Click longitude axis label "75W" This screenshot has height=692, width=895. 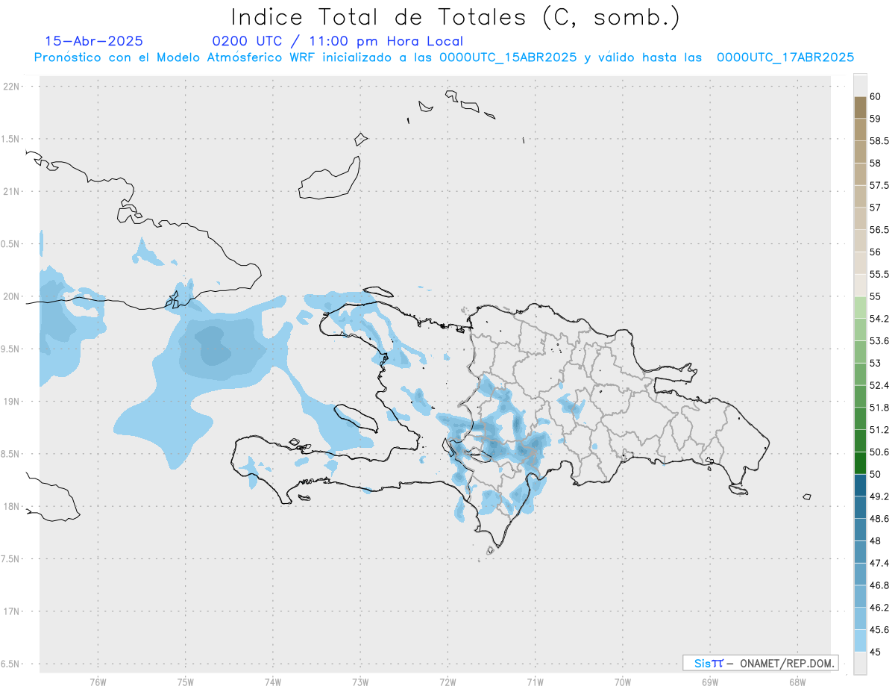pos(186,682)
